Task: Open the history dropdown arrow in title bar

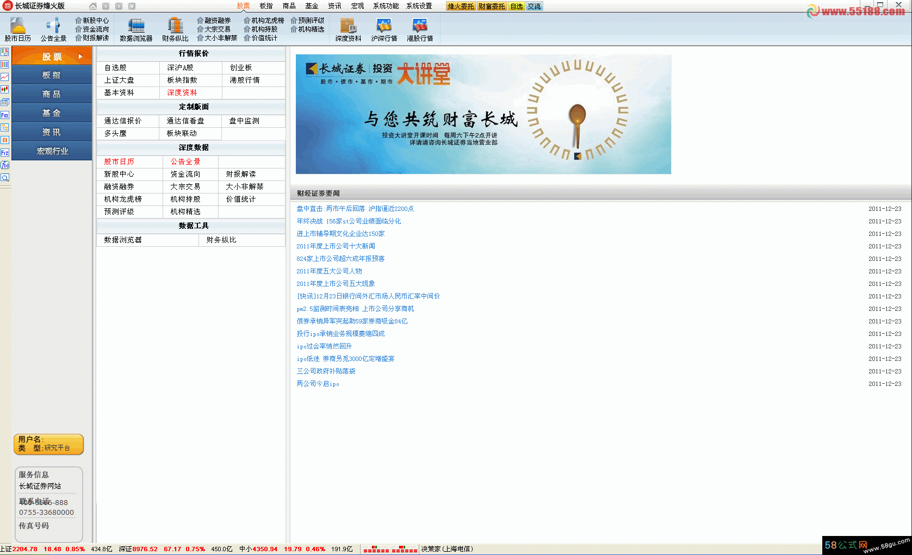Action: [132, 7]
